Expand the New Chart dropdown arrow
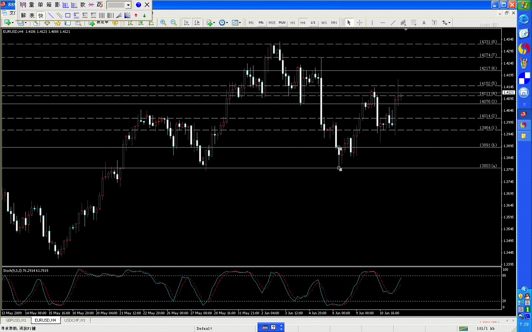The image size is (532, 332). pos(13,23)
